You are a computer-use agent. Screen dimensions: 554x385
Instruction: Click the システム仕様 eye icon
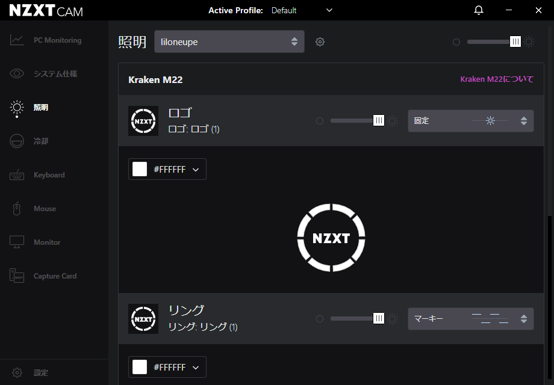(x=17, y=74)
